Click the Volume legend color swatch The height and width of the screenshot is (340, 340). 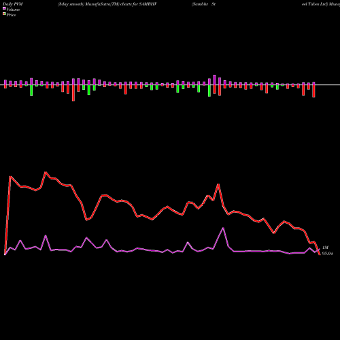(x=4, y=8)
